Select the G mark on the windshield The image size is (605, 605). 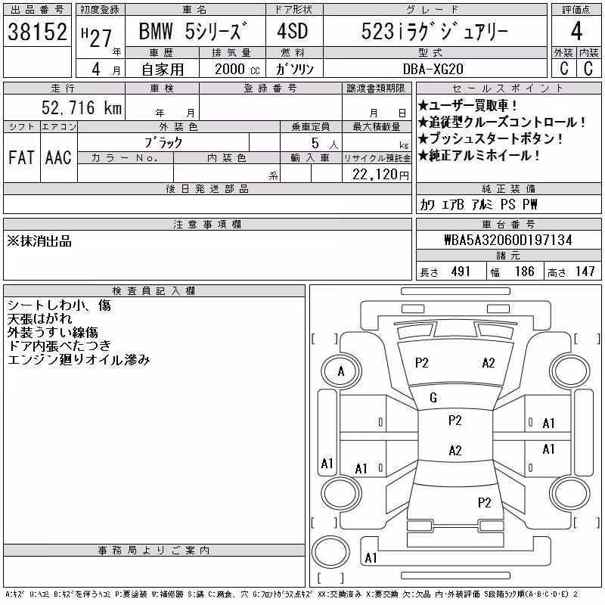coord(433,398)
